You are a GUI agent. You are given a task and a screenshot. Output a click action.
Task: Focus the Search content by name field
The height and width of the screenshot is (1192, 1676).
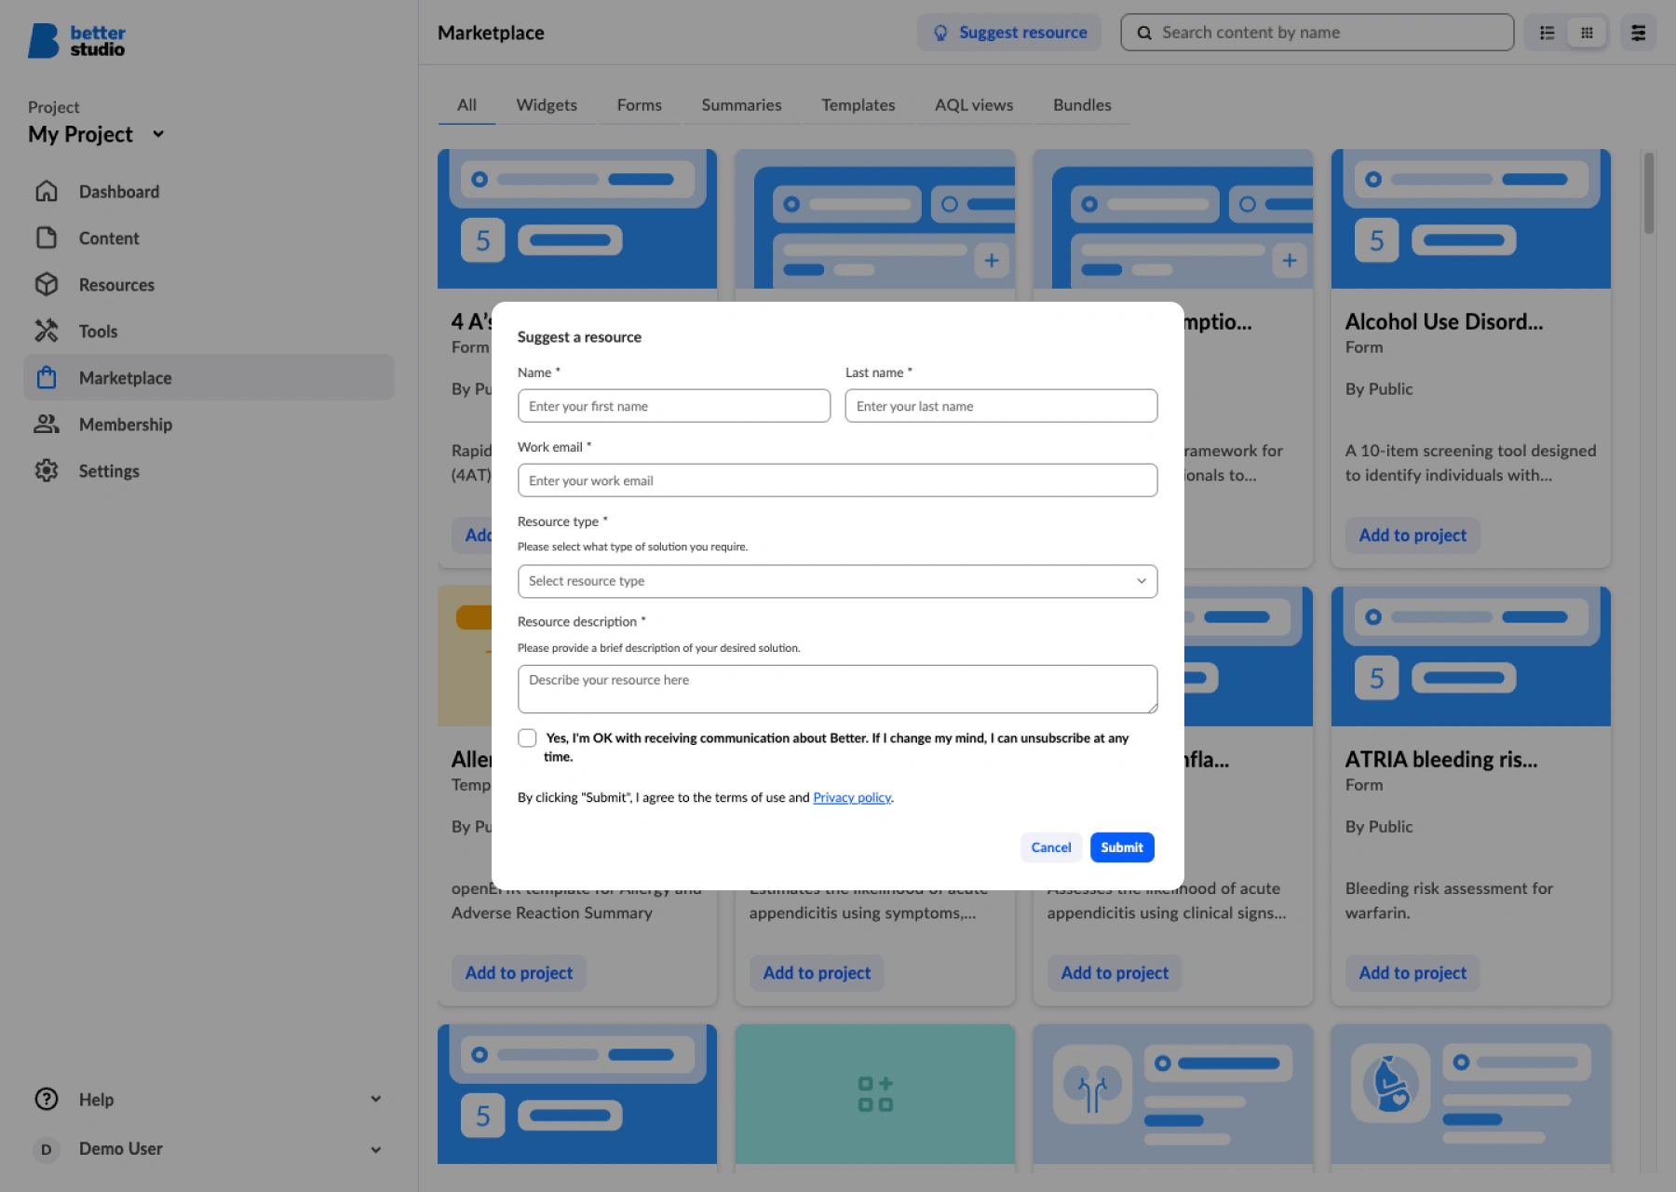point(1318,33)
